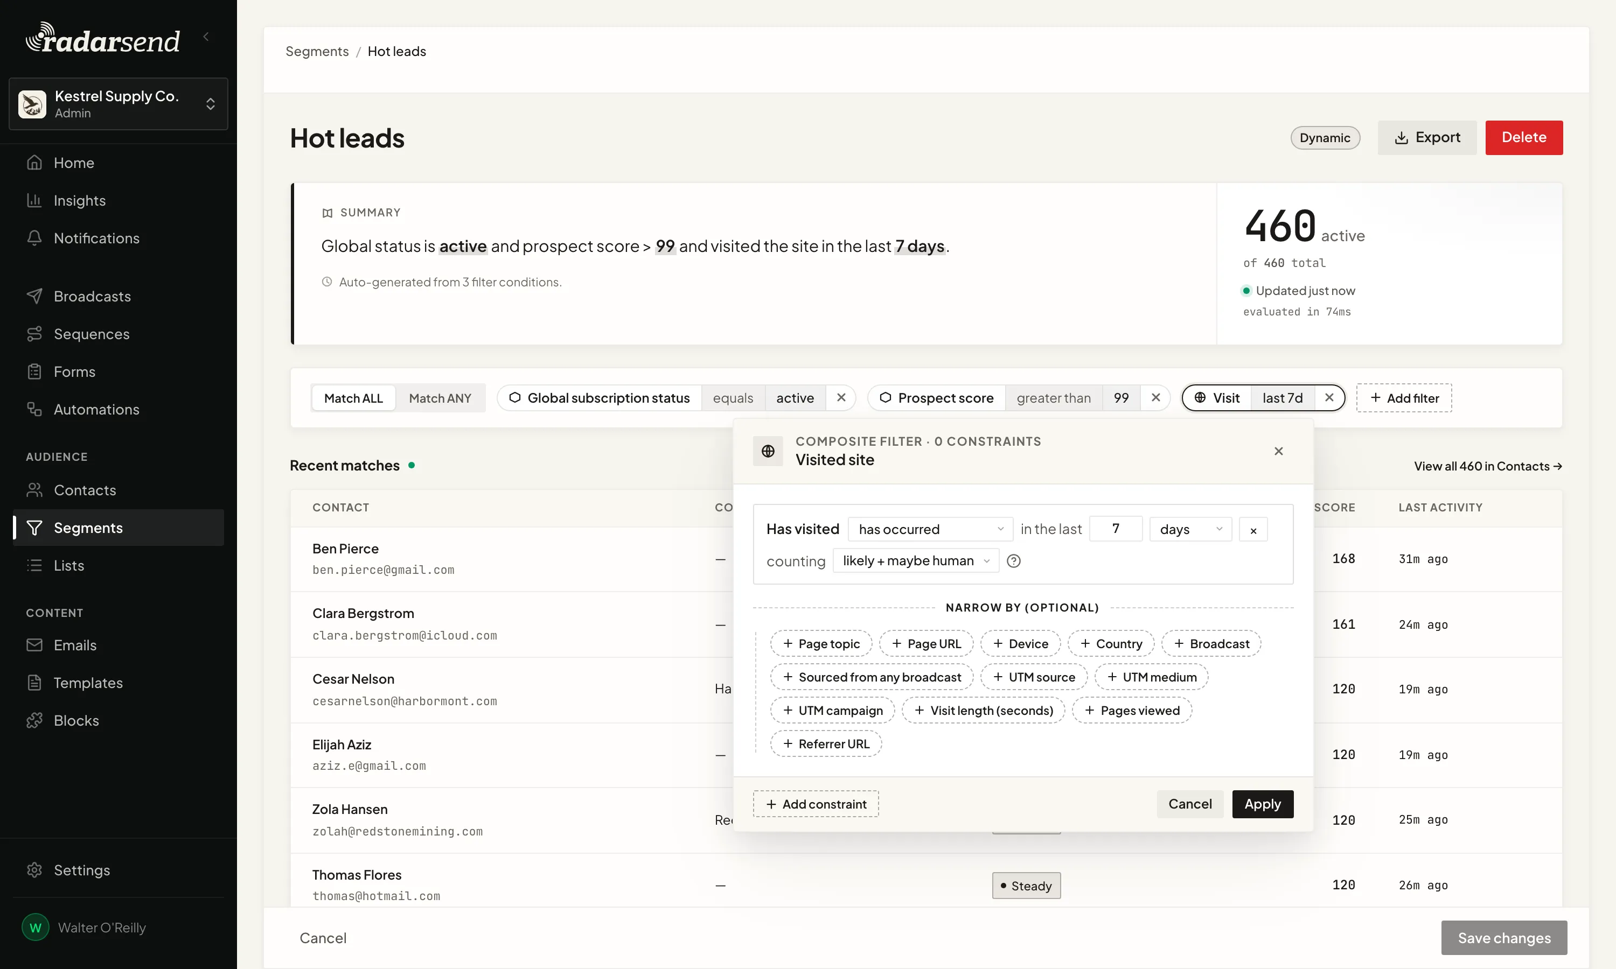This screenshot has width=1616, height=969.
Task: Add Pages viewed constraint
Action: [1131, 711]
